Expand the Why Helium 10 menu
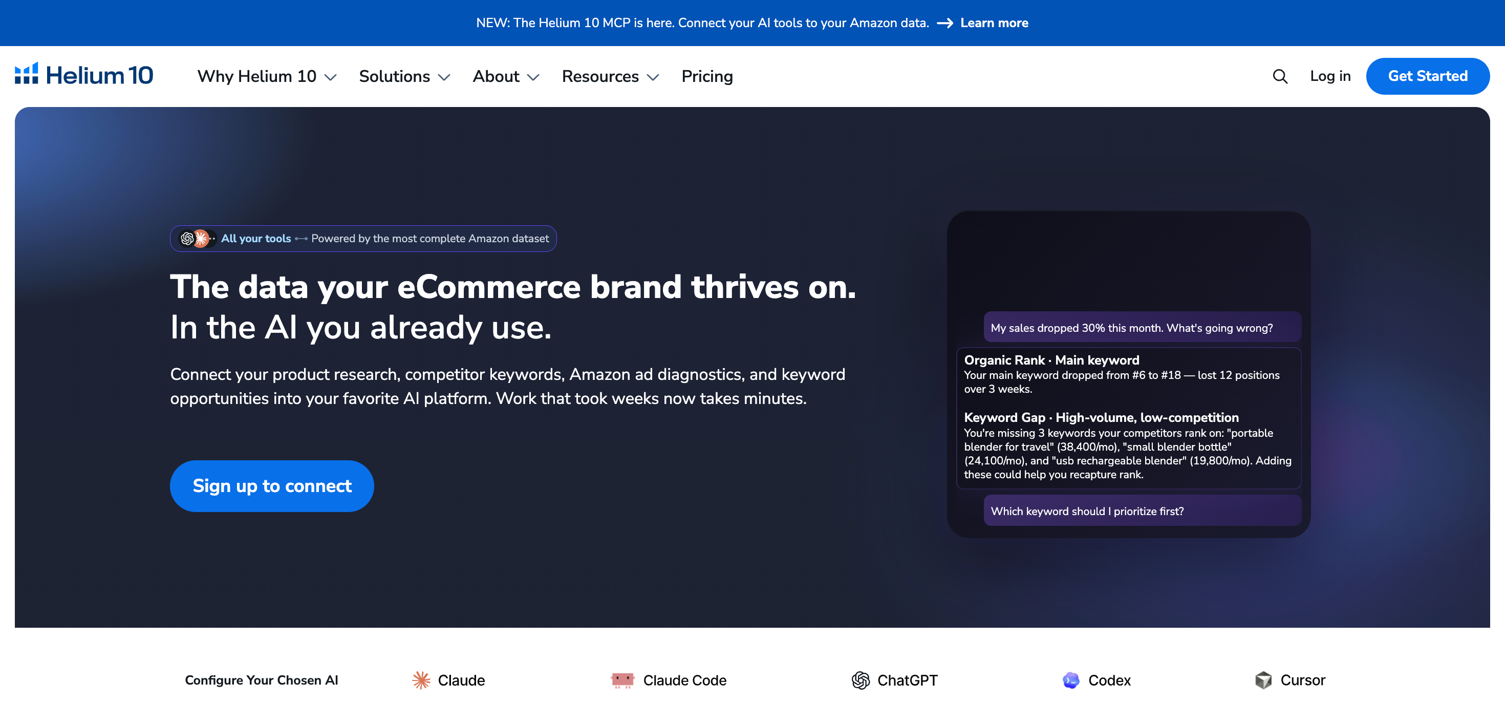1505x724 pixels. pyautogui.click(x=266, y=76)
